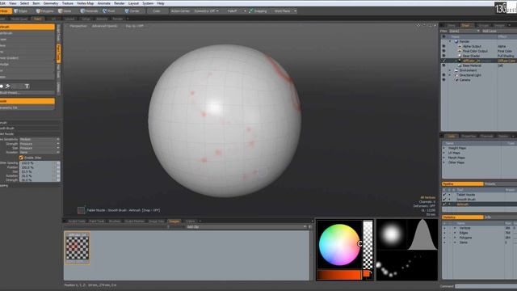Toggle Tablet Nozzle in tool pipeline

tap(444, 195)
